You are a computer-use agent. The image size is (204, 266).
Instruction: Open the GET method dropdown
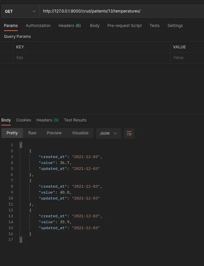pyautogui.click(x=20, y=11)
